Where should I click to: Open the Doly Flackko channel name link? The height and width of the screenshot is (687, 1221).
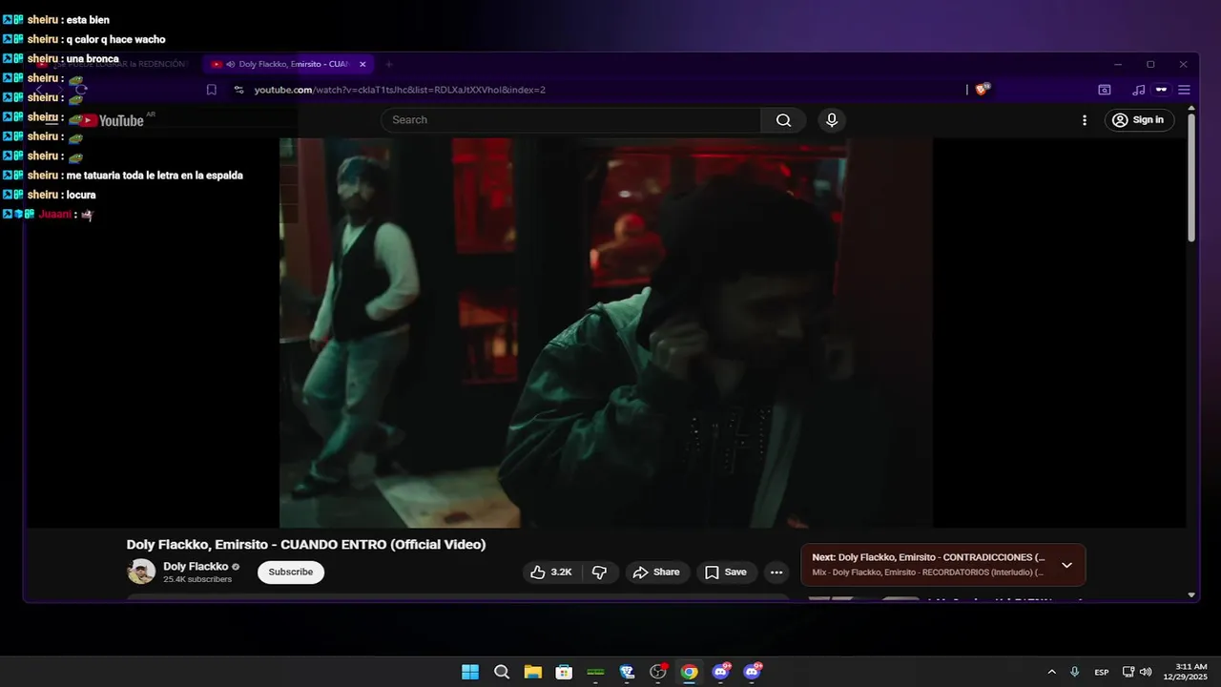[x=196, y=567]
